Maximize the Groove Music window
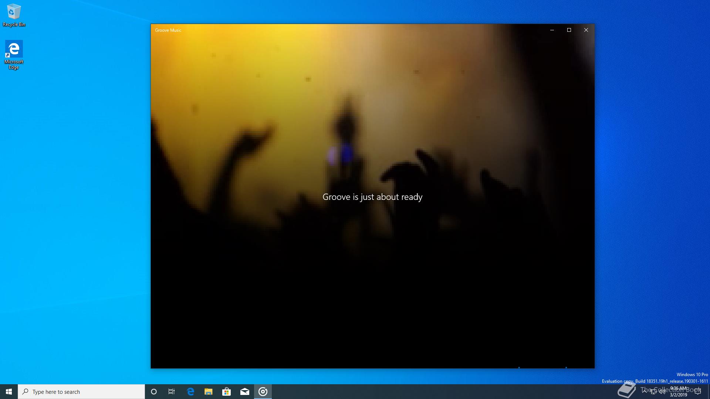The width and height of the screenshot is (710, 399). [x=569, y=30]
